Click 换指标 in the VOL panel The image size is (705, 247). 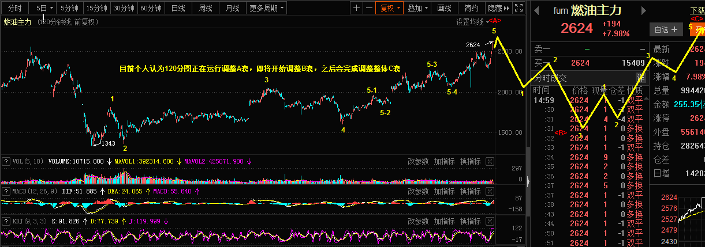(x=471, y=162)
